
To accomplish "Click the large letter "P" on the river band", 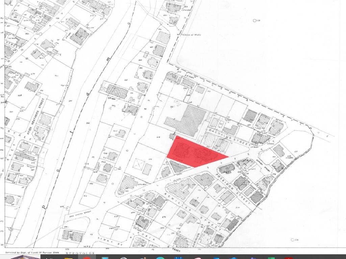I will pos(44,207).
